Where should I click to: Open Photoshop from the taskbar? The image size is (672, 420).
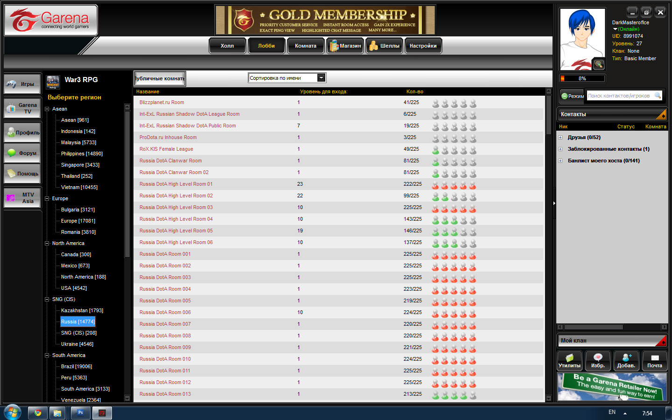(80, 413)
